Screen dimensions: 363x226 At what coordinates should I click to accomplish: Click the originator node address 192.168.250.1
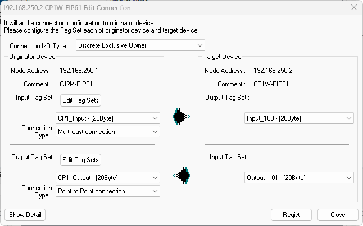coord(79,71)
